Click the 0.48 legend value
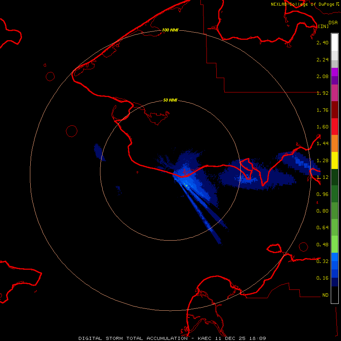Viewport: 341px width, 341px height. (x=322, y=245)
